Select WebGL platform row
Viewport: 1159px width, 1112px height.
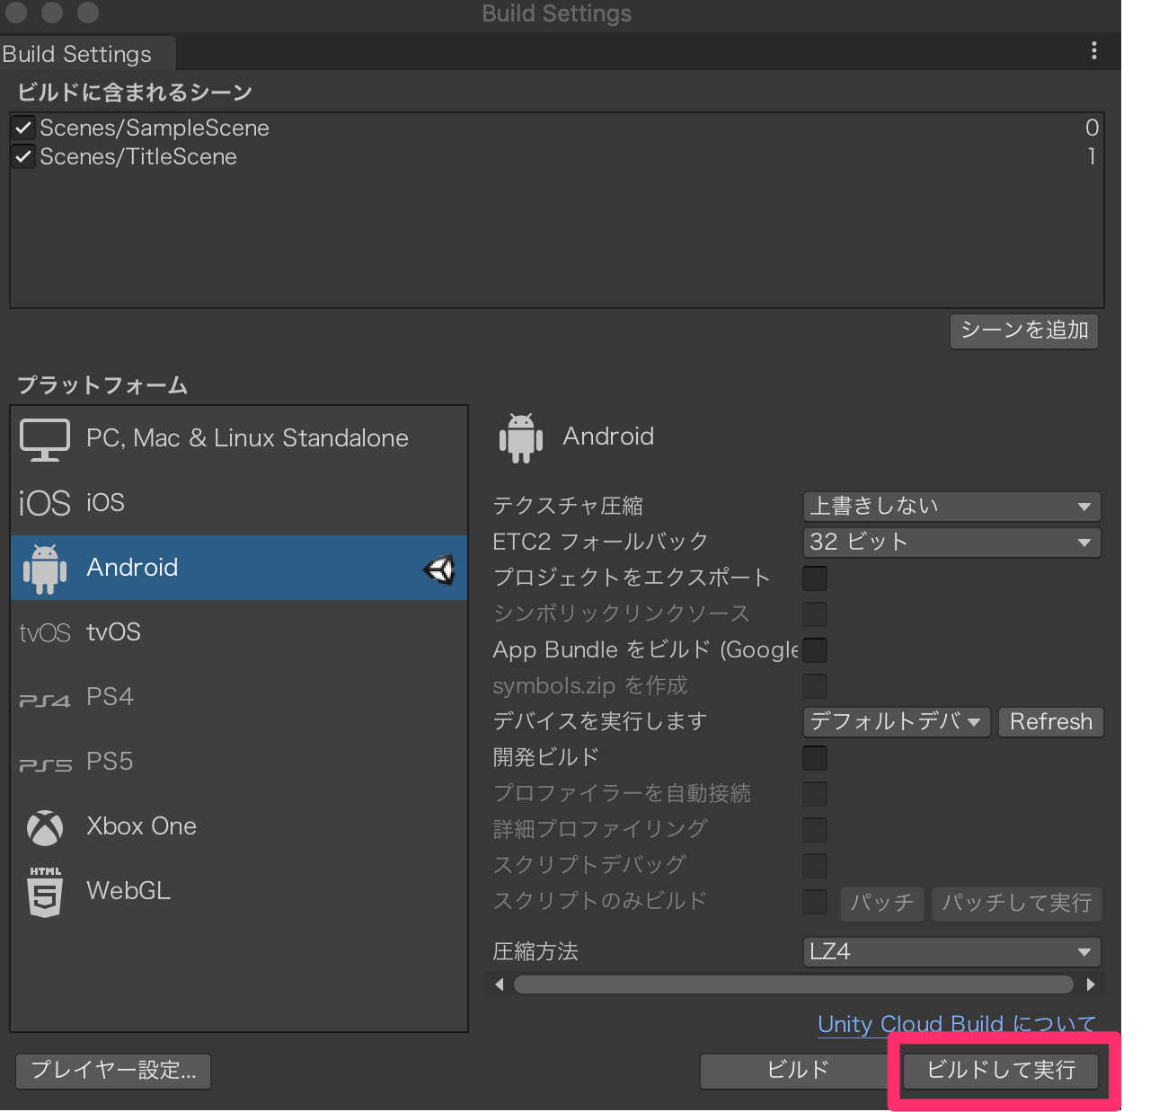(239, 891)
